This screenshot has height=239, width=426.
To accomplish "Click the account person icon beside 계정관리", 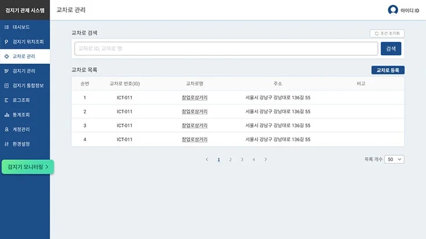I will (x=6, y=129).
